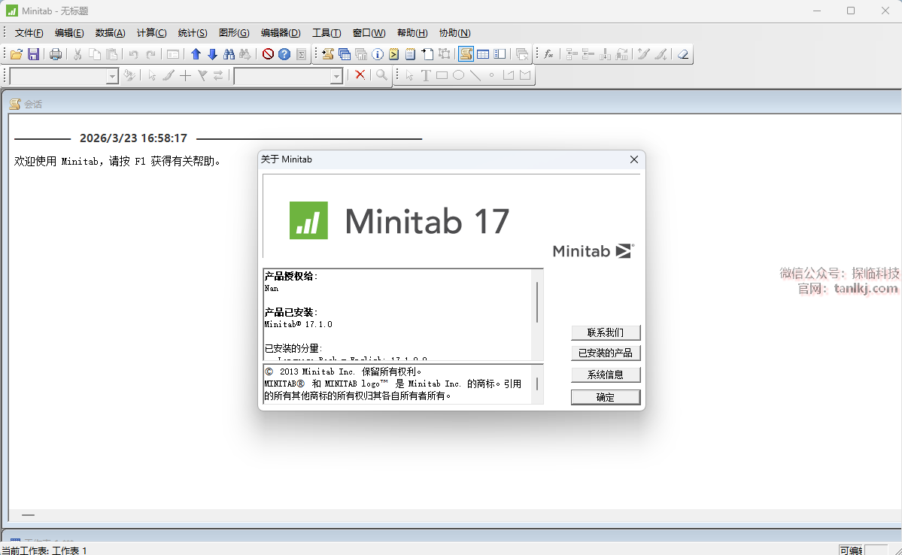Open the 统计(S) menu
This screenshot has height=555, width=902.
193,33
